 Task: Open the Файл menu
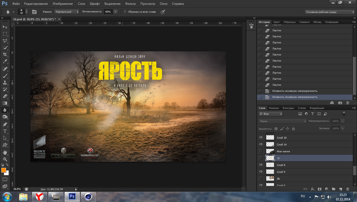pos(16,4)
